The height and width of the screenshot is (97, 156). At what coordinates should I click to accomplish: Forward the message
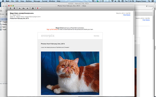[x=28, y=8]
